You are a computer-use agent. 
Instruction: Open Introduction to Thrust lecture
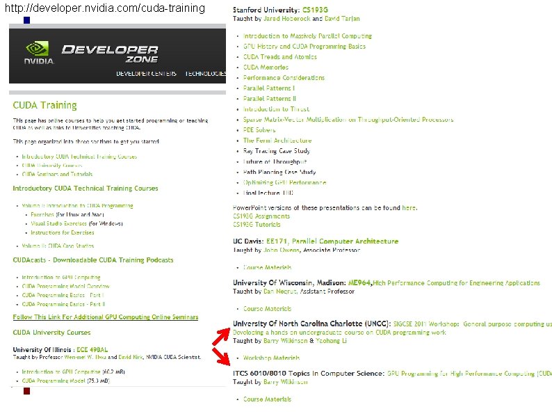pos(276,109)
